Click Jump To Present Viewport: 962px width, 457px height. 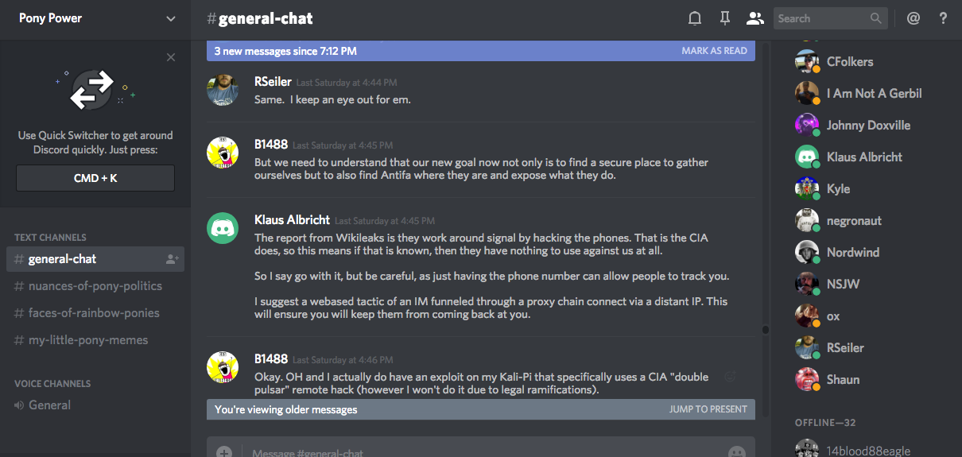(708, 409)
